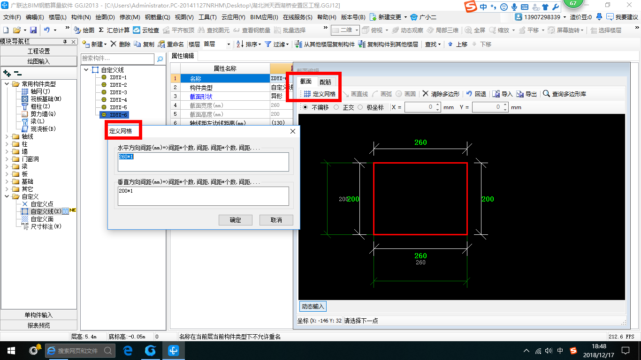Click the 重命名 rename icon
Screen dimensions: 641x360
[x=161, y=44]
